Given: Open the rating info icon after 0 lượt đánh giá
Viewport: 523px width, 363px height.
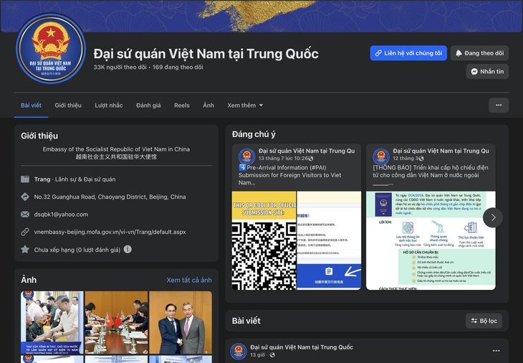Looking at the screenshot, I should pyautogui.click(x=128, y=249).
